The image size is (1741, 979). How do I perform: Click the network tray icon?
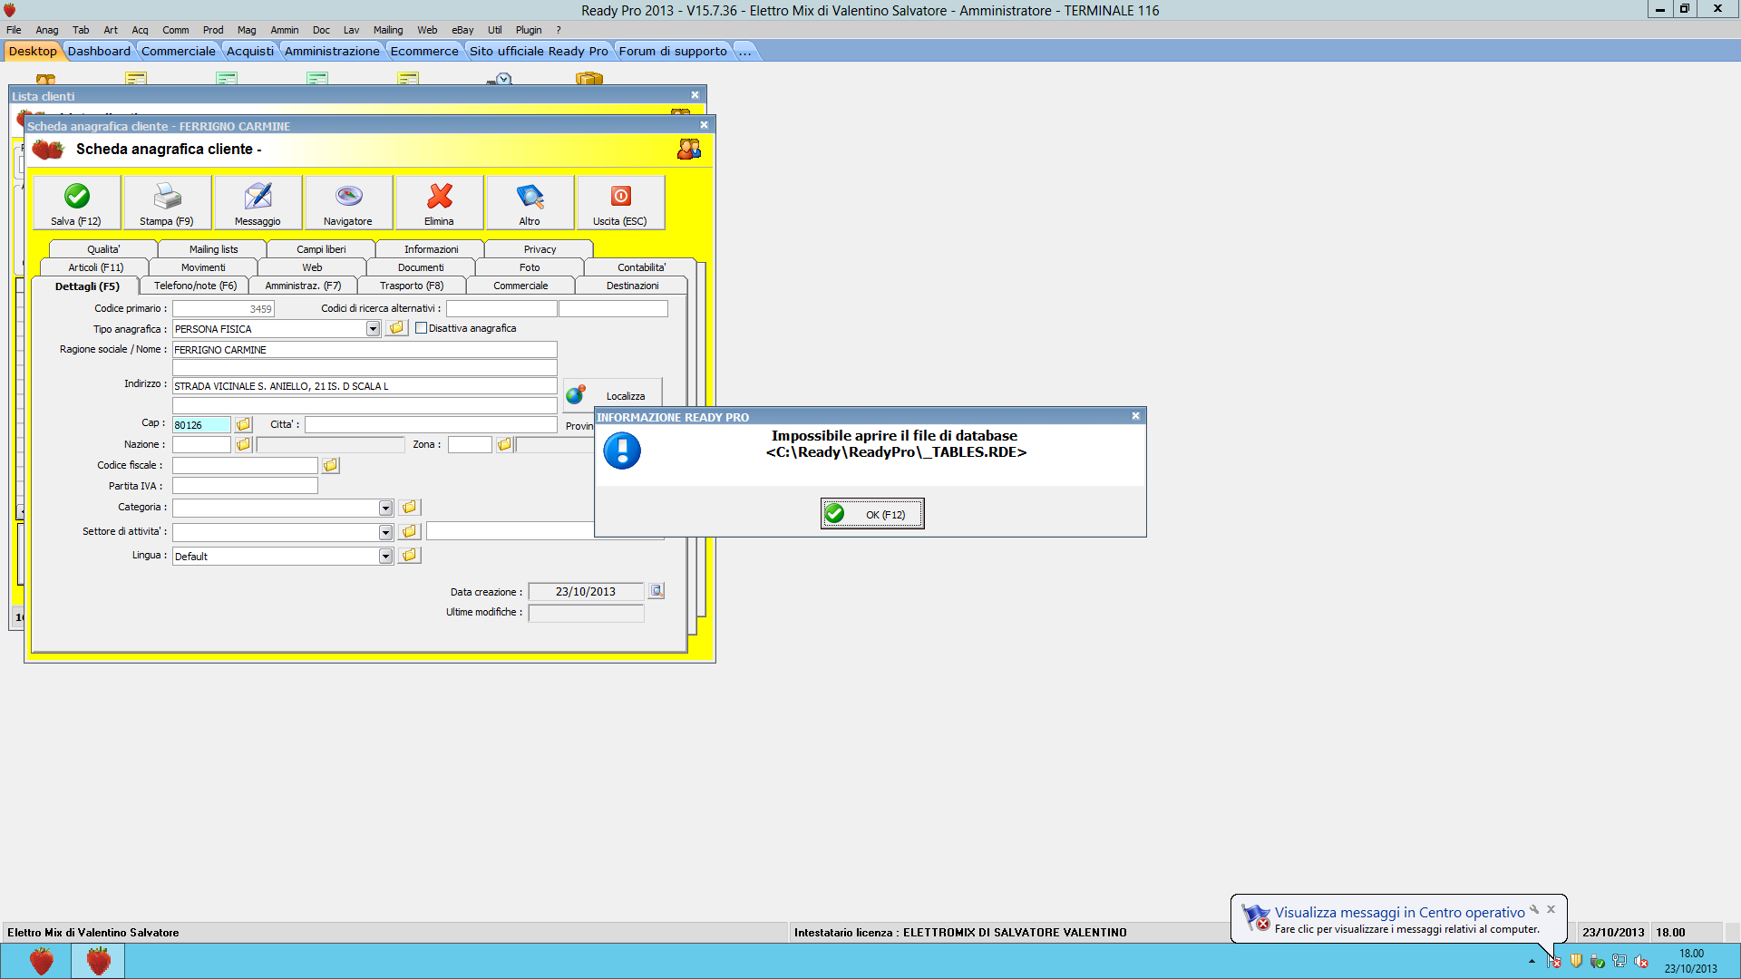coord(1619,962)
